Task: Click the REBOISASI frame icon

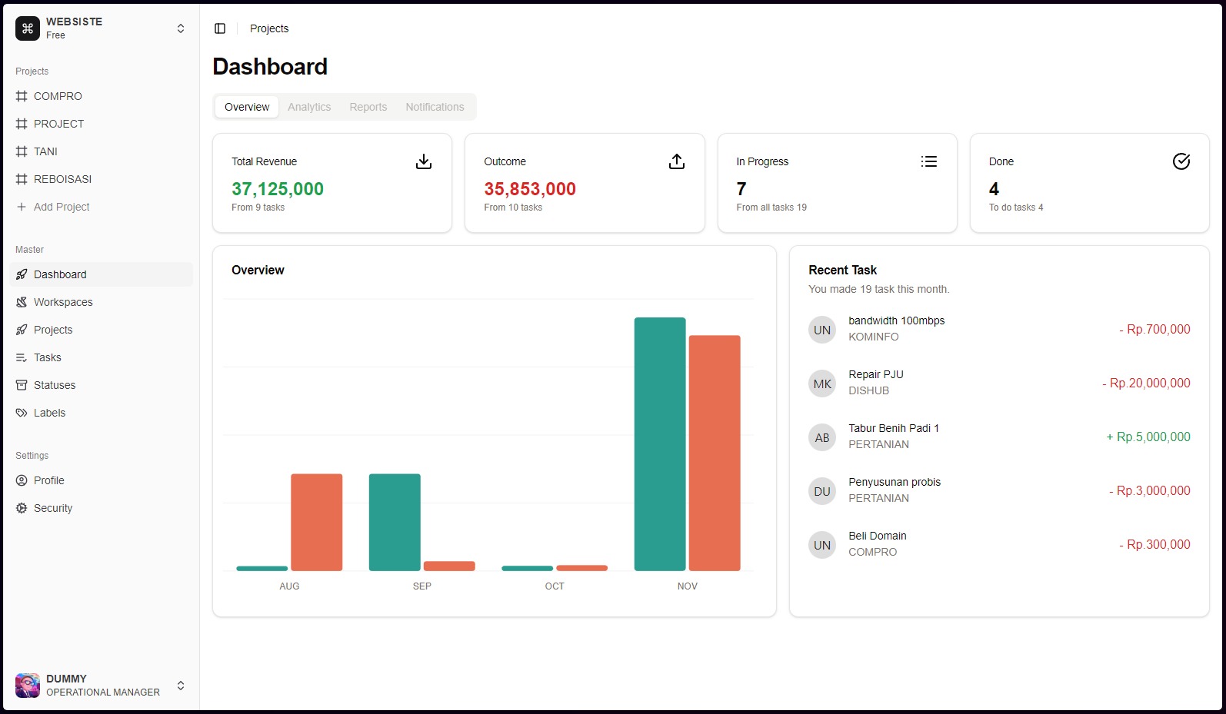Action: (x=22, y=179)
